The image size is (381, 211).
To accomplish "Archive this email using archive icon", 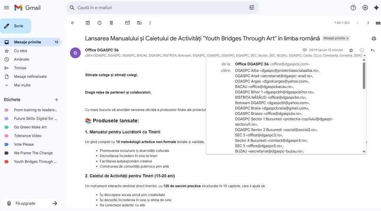I will point(88,23).
